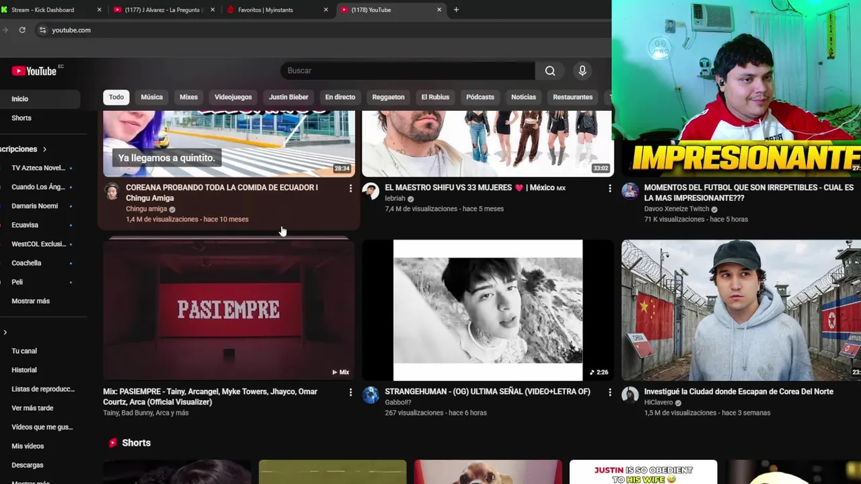Open new browser tab with plus icon
The width and height of the screenshot is (861, 484).
(456, 9)
